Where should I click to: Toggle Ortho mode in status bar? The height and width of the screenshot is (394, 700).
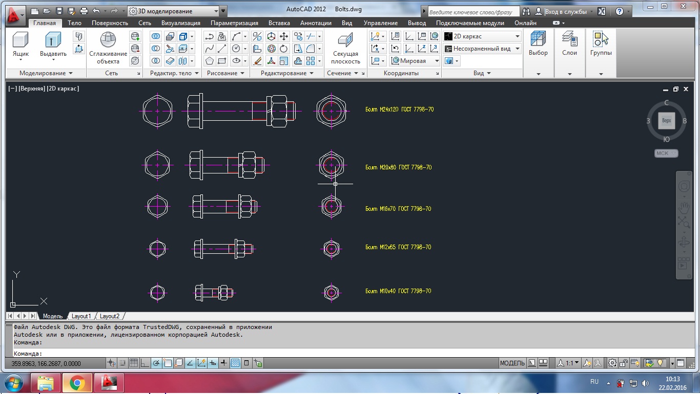(145, 363)
